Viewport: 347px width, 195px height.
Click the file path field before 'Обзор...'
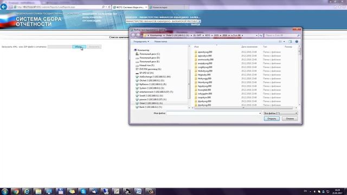coord(60,47)
